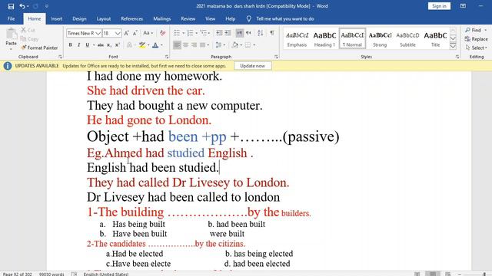
Task: Apply the Emphasis style
Action: pos(297,38)
